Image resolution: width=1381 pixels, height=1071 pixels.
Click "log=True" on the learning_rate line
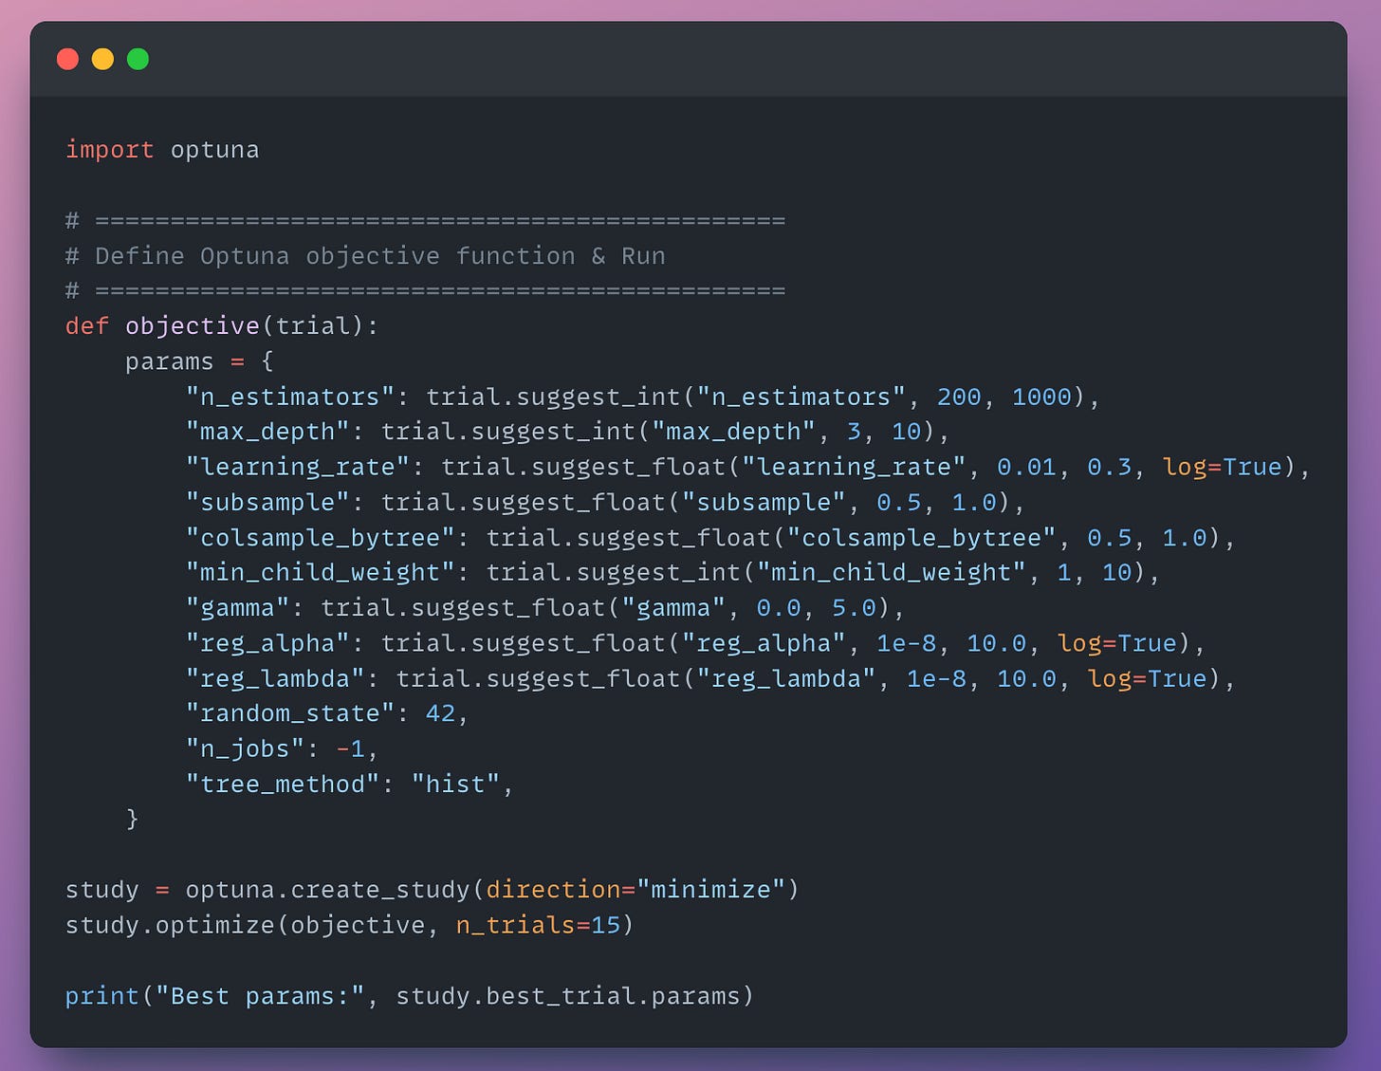(x=1222, y=467)
